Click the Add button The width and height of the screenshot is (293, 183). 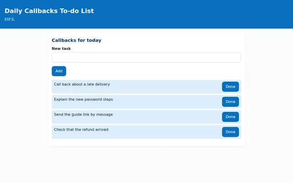click(59, 71)
